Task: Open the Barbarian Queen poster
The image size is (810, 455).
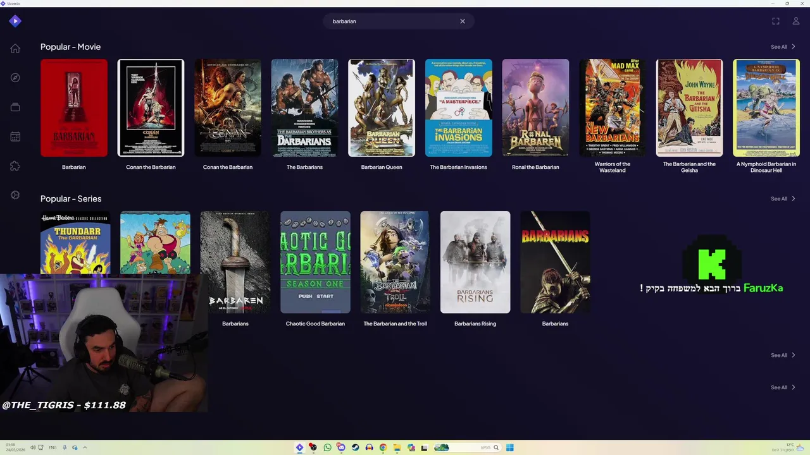Action: click(x=382, y=108)
